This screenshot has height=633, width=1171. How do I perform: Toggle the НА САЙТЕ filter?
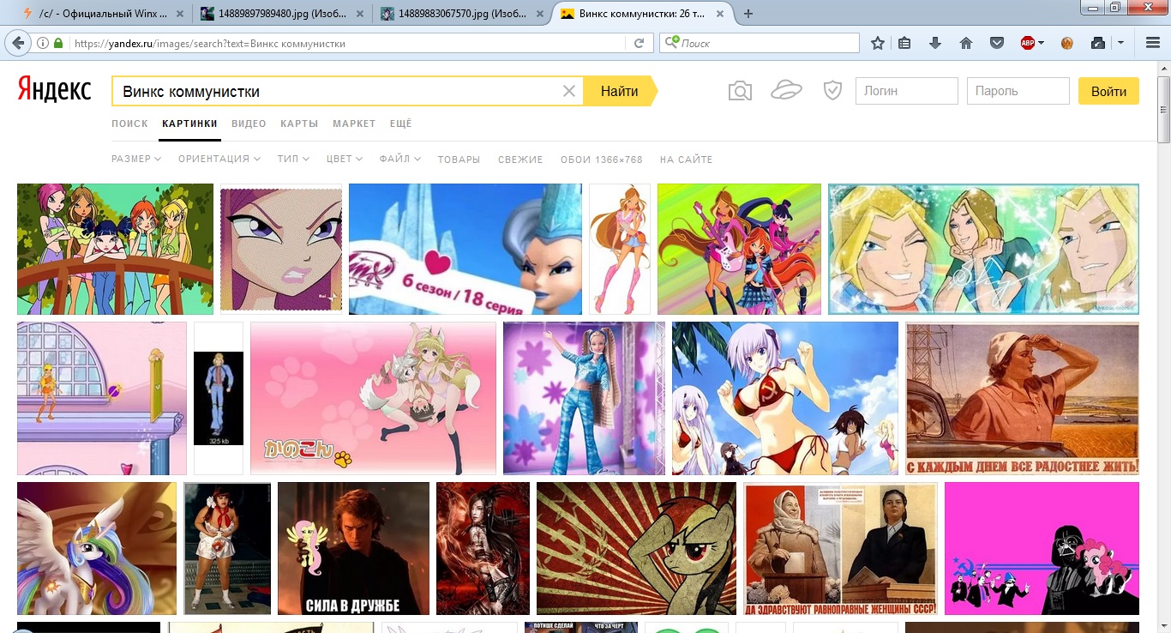coord(686,160)
